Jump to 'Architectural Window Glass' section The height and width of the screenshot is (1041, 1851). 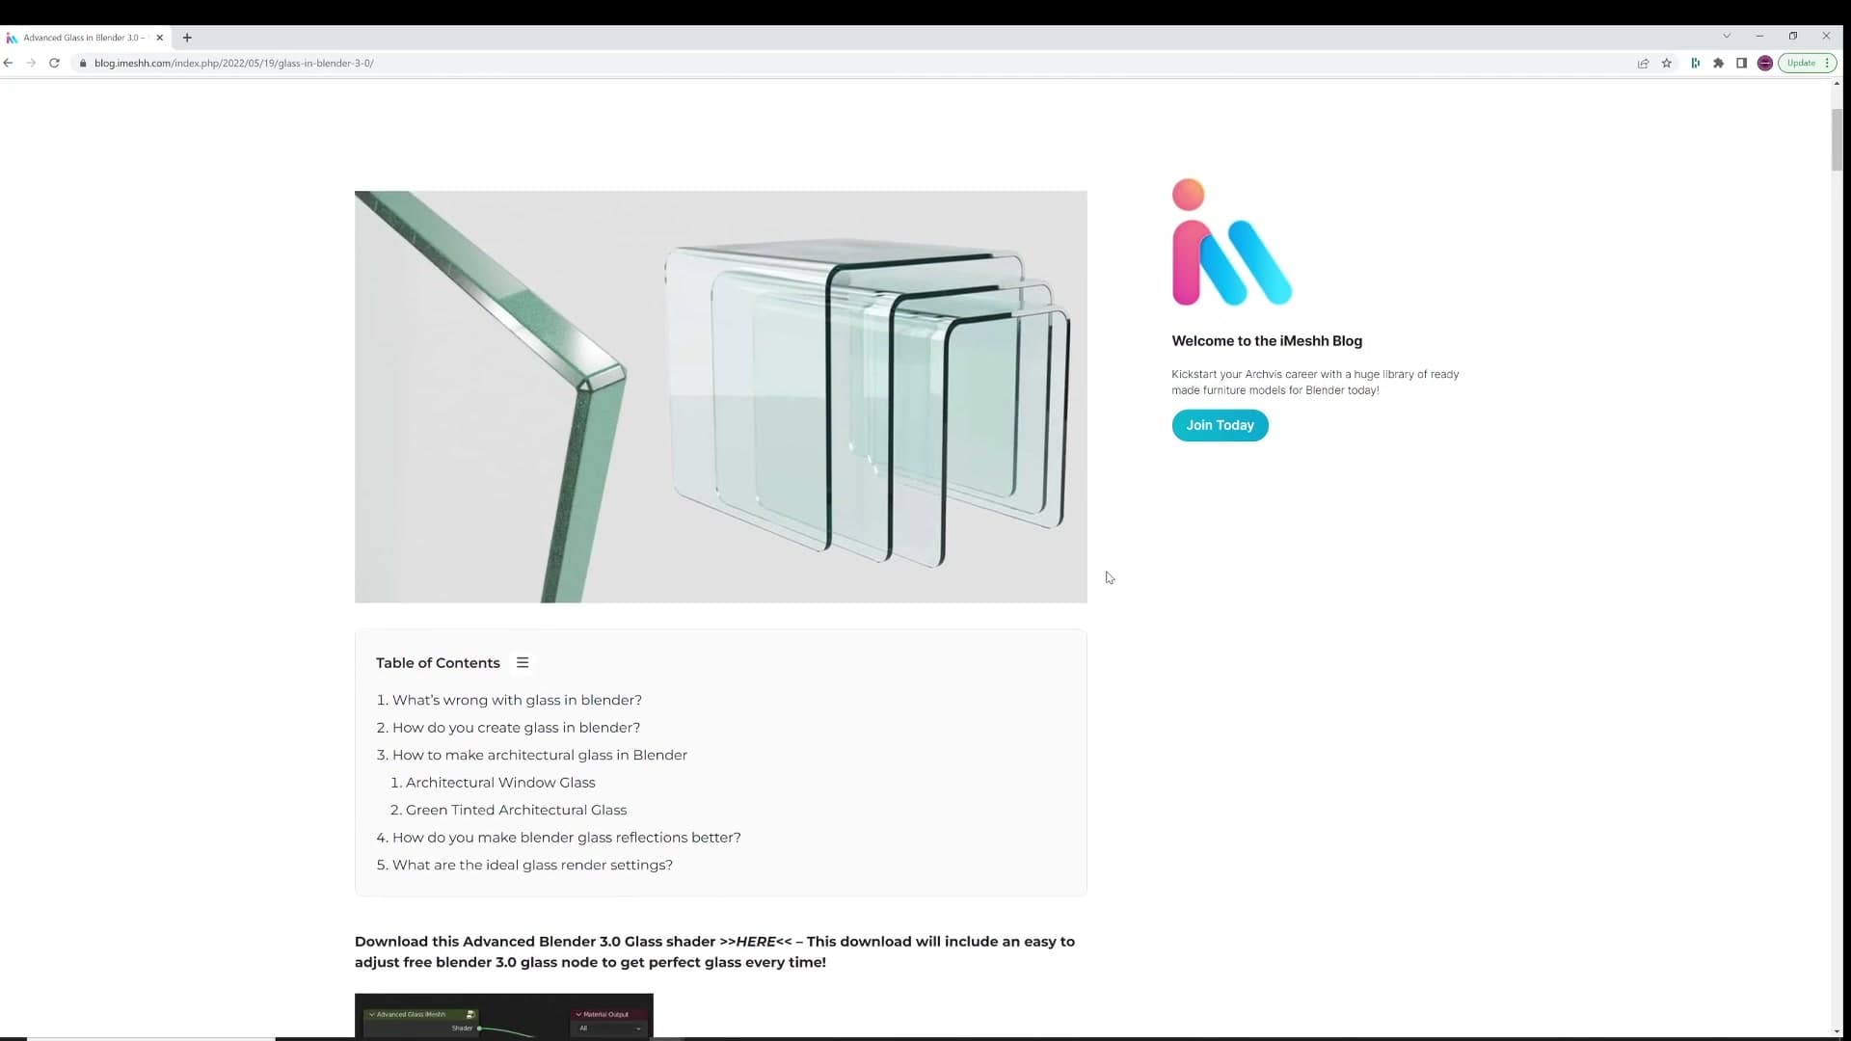tap(500, 783)
